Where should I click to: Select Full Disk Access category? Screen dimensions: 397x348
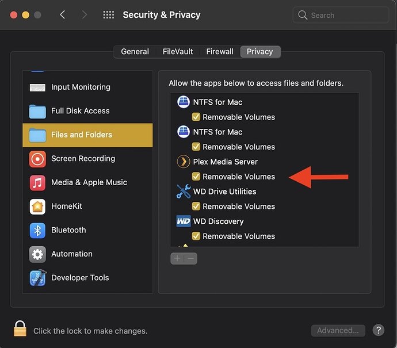point(87,111)
